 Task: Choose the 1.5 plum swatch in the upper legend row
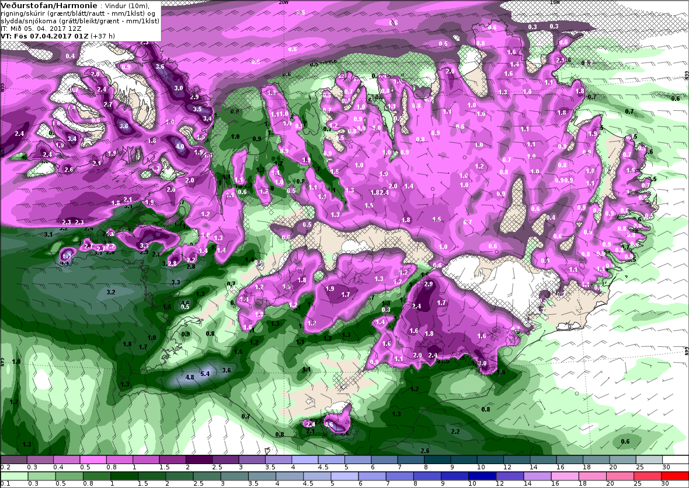click(x=173, y=459)
